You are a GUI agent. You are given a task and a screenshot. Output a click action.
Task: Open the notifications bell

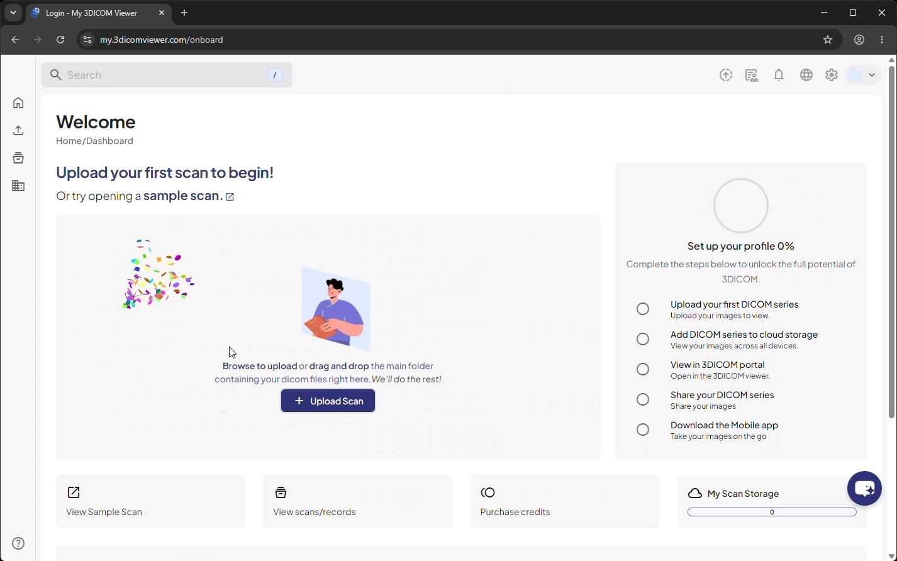point(779,75)
